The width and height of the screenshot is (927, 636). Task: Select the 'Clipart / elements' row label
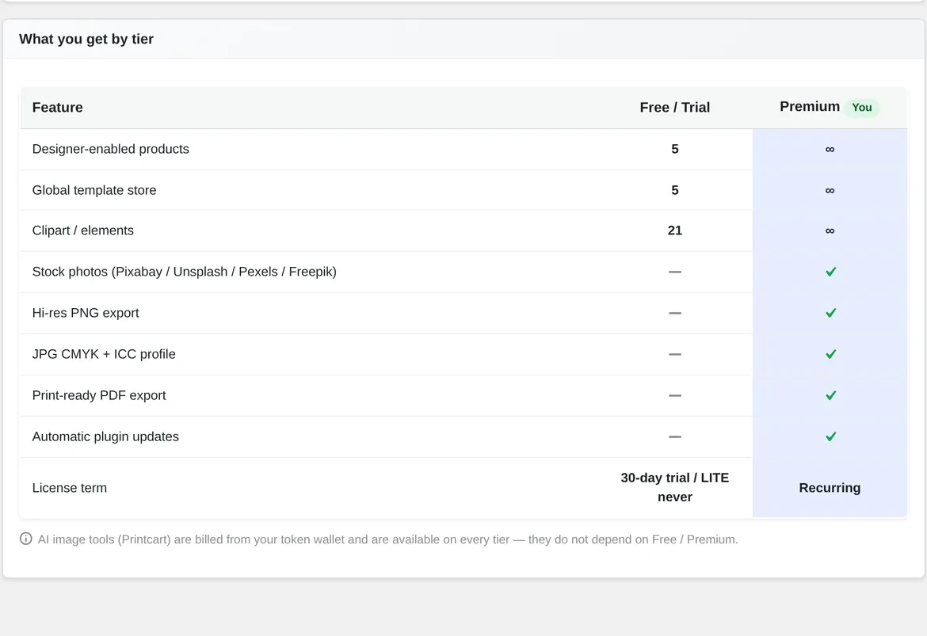82,230
